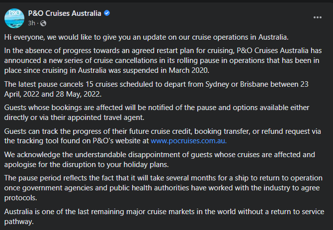
Task: Open the P&O Cruises profile picture
Action: (x=14, y=18)
